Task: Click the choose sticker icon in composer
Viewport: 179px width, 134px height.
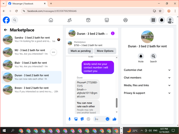Action: coord(82,119)
